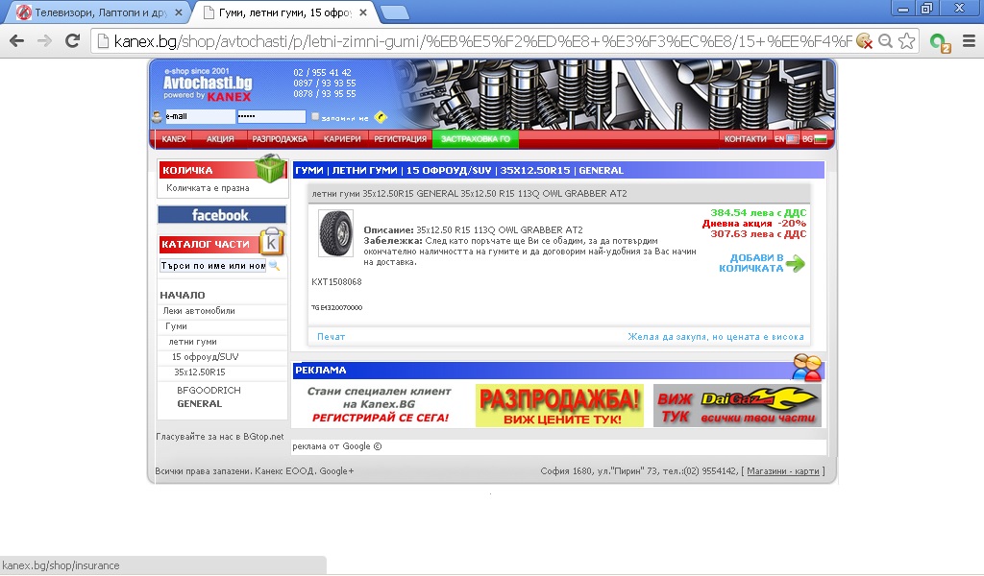Viewport: 984px width, 576px height.
Task: Select BFGOODRICH brand in sidebar
Action: [x=209, y=391]
